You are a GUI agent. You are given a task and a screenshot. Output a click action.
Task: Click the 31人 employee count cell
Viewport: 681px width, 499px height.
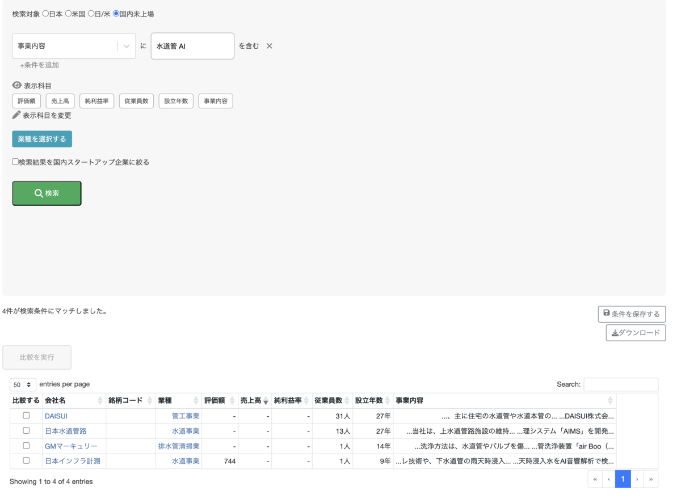(x=332, y=416)
